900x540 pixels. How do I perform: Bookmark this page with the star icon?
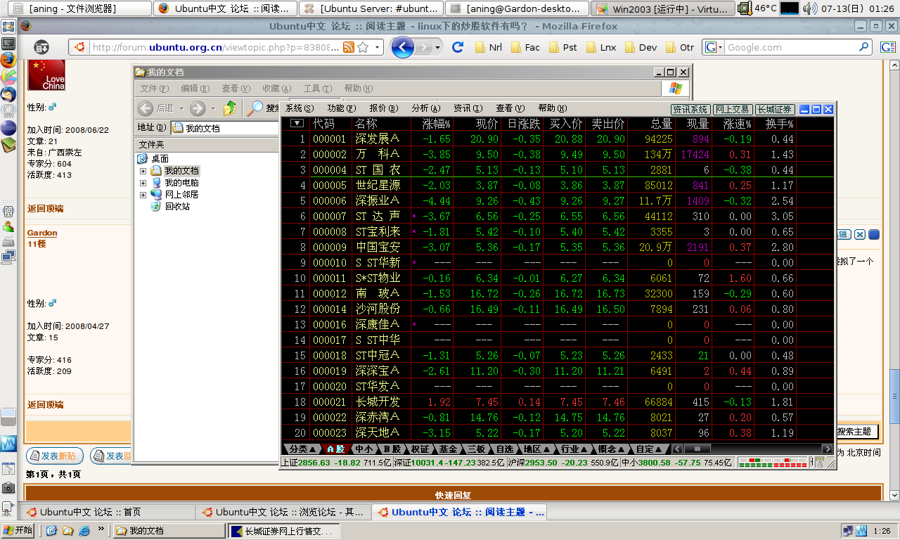(363, 47)
